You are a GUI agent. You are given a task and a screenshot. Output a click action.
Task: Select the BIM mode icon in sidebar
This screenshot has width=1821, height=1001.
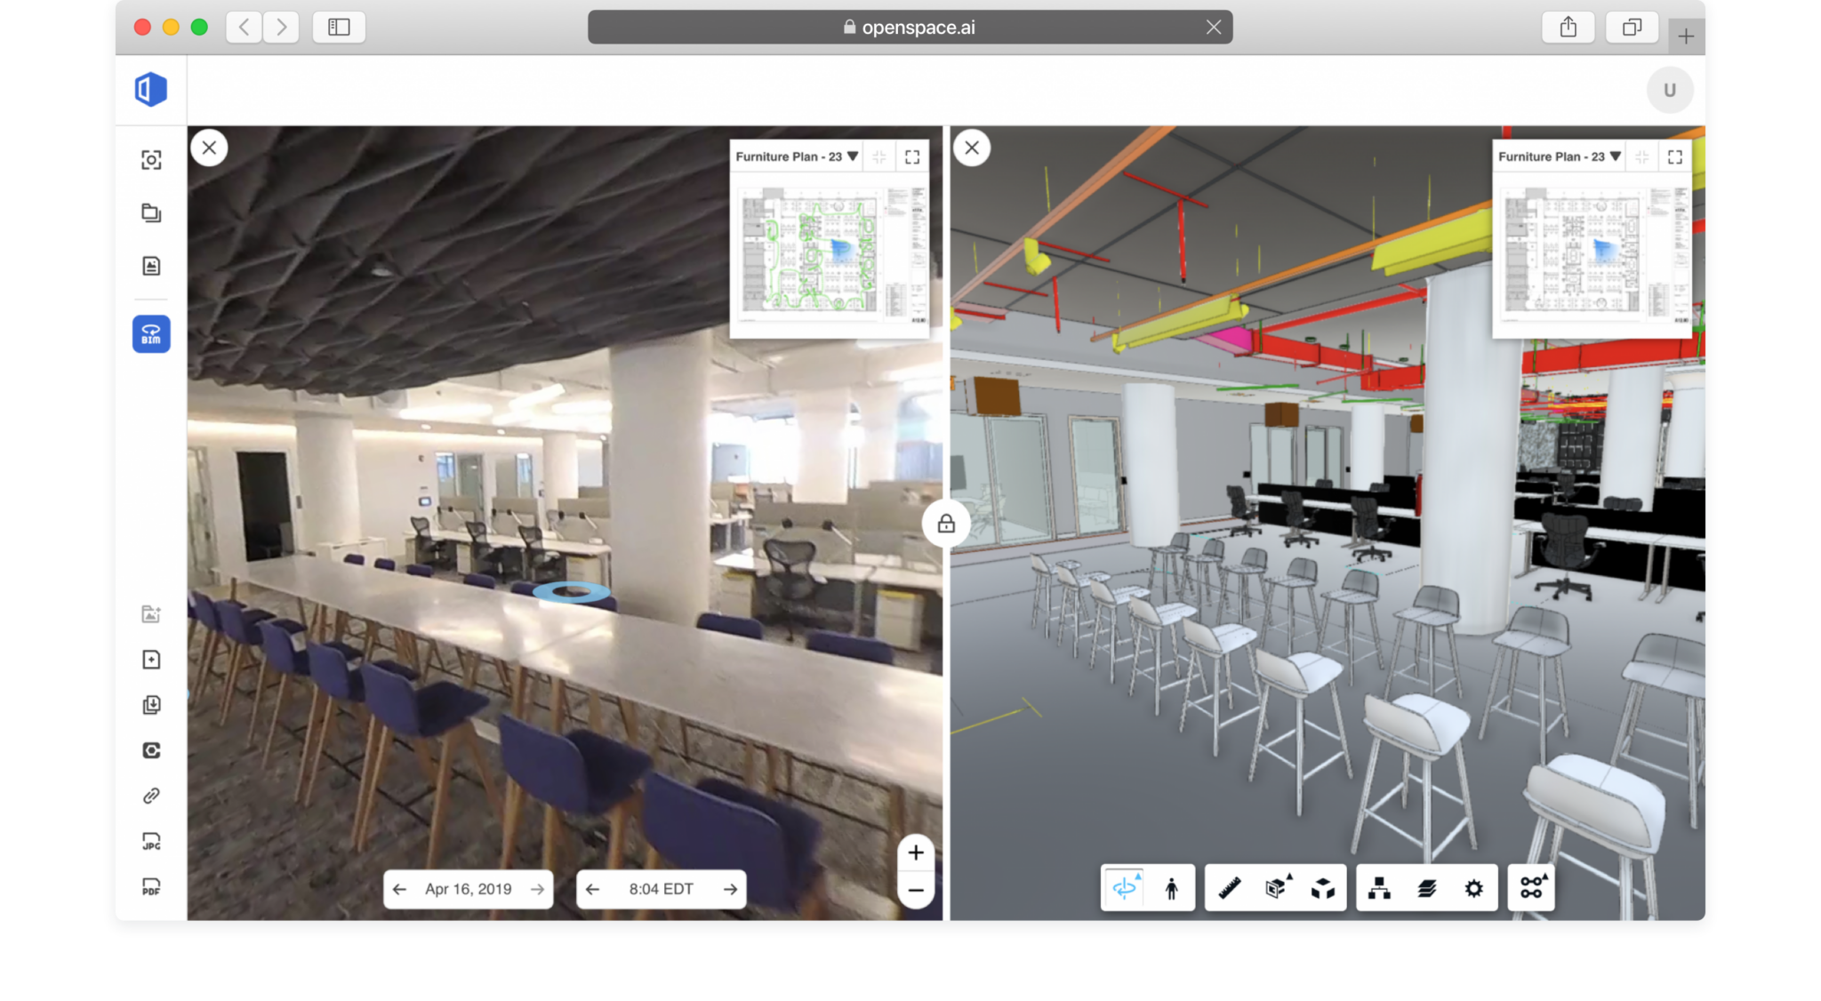151,333
